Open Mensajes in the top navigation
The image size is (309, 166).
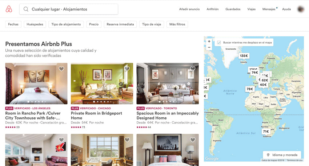click(x=269, y=9)
